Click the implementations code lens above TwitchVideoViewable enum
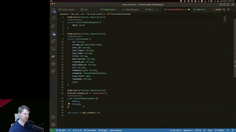This screenshot has width=236, height=132. coord(74,96)
